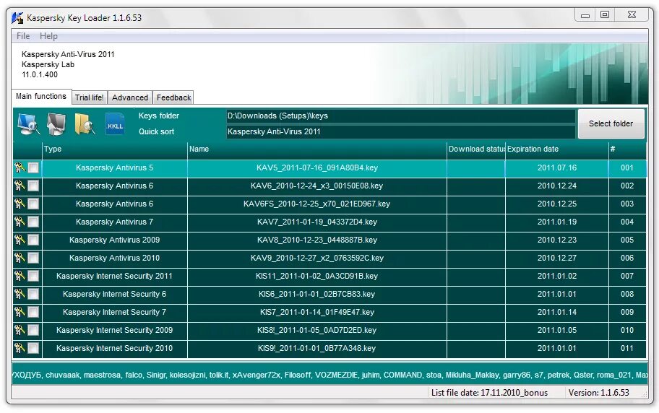Click expiration date 2010.12.27
Viewport: 659px width, 413px height.
pos(557,258)
